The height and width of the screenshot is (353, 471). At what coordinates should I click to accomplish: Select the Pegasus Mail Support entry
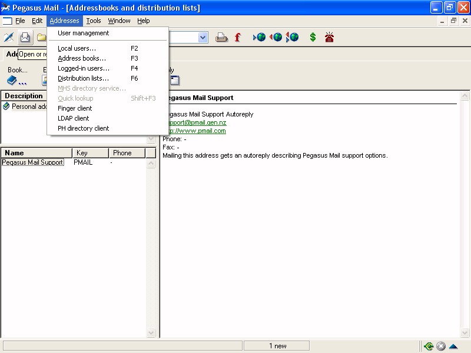(33, 162)
